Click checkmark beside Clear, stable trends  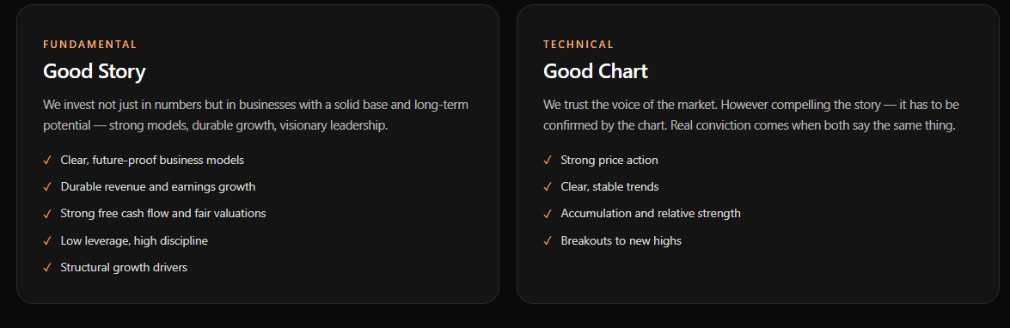pyautogui.click(x=548, y=187)
